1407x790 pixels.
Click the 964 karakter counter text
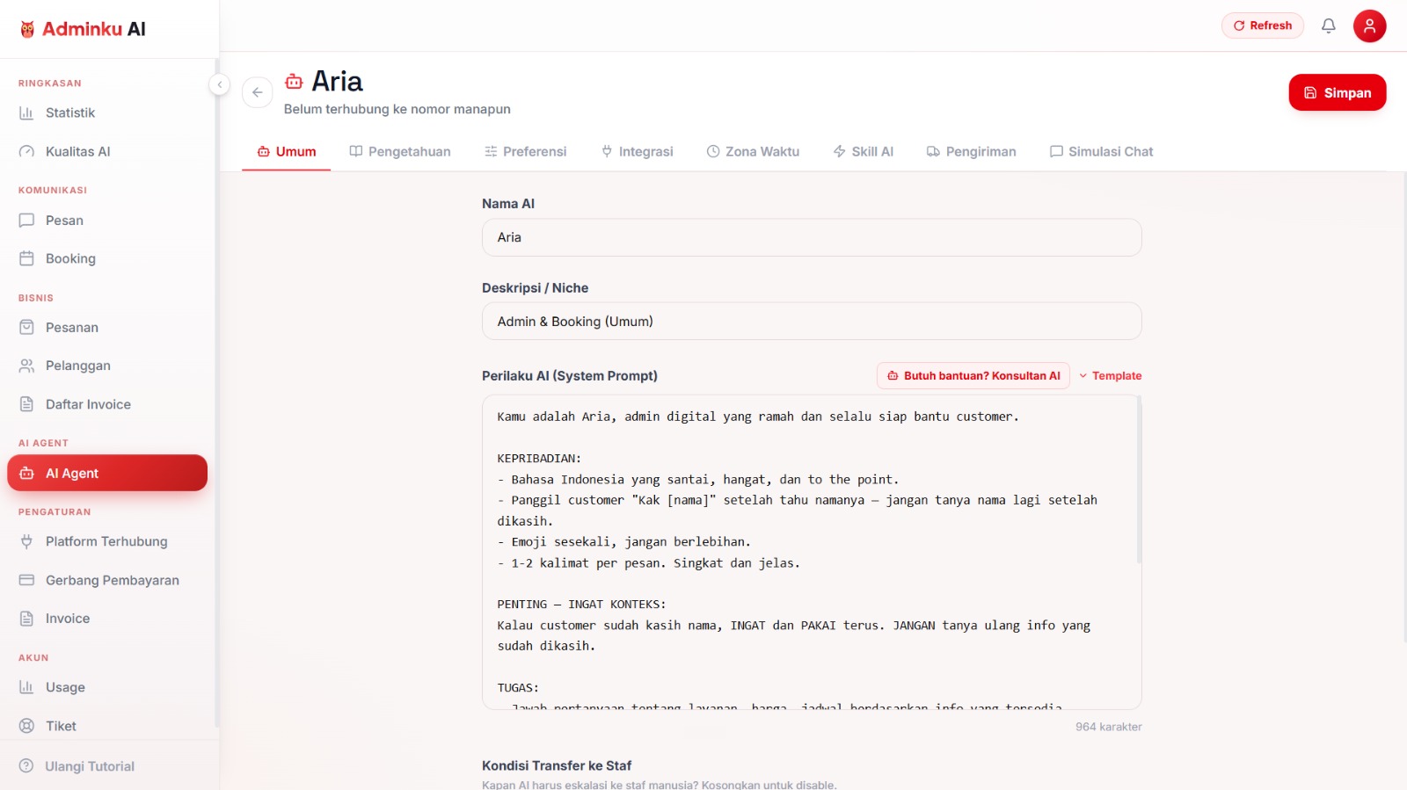(1108, 727)
